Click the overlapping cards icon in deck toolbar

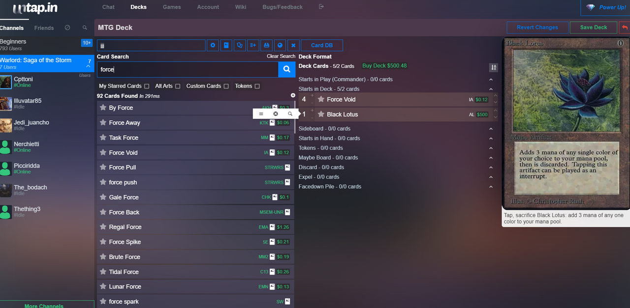240,45
